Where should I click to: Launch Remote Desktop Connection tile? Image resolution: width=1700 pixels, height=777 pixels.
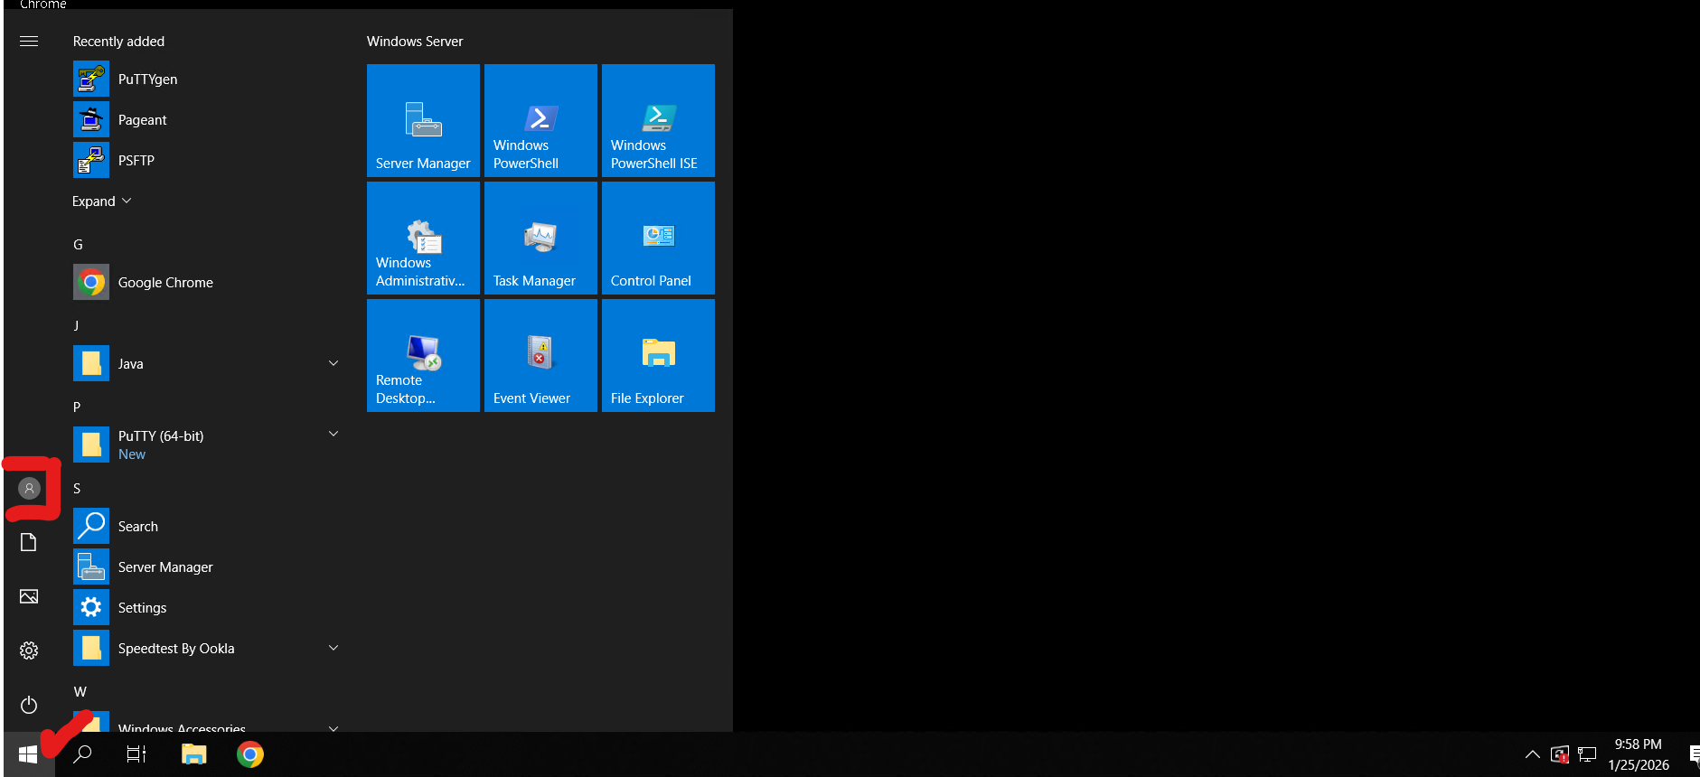click(423, 355)
